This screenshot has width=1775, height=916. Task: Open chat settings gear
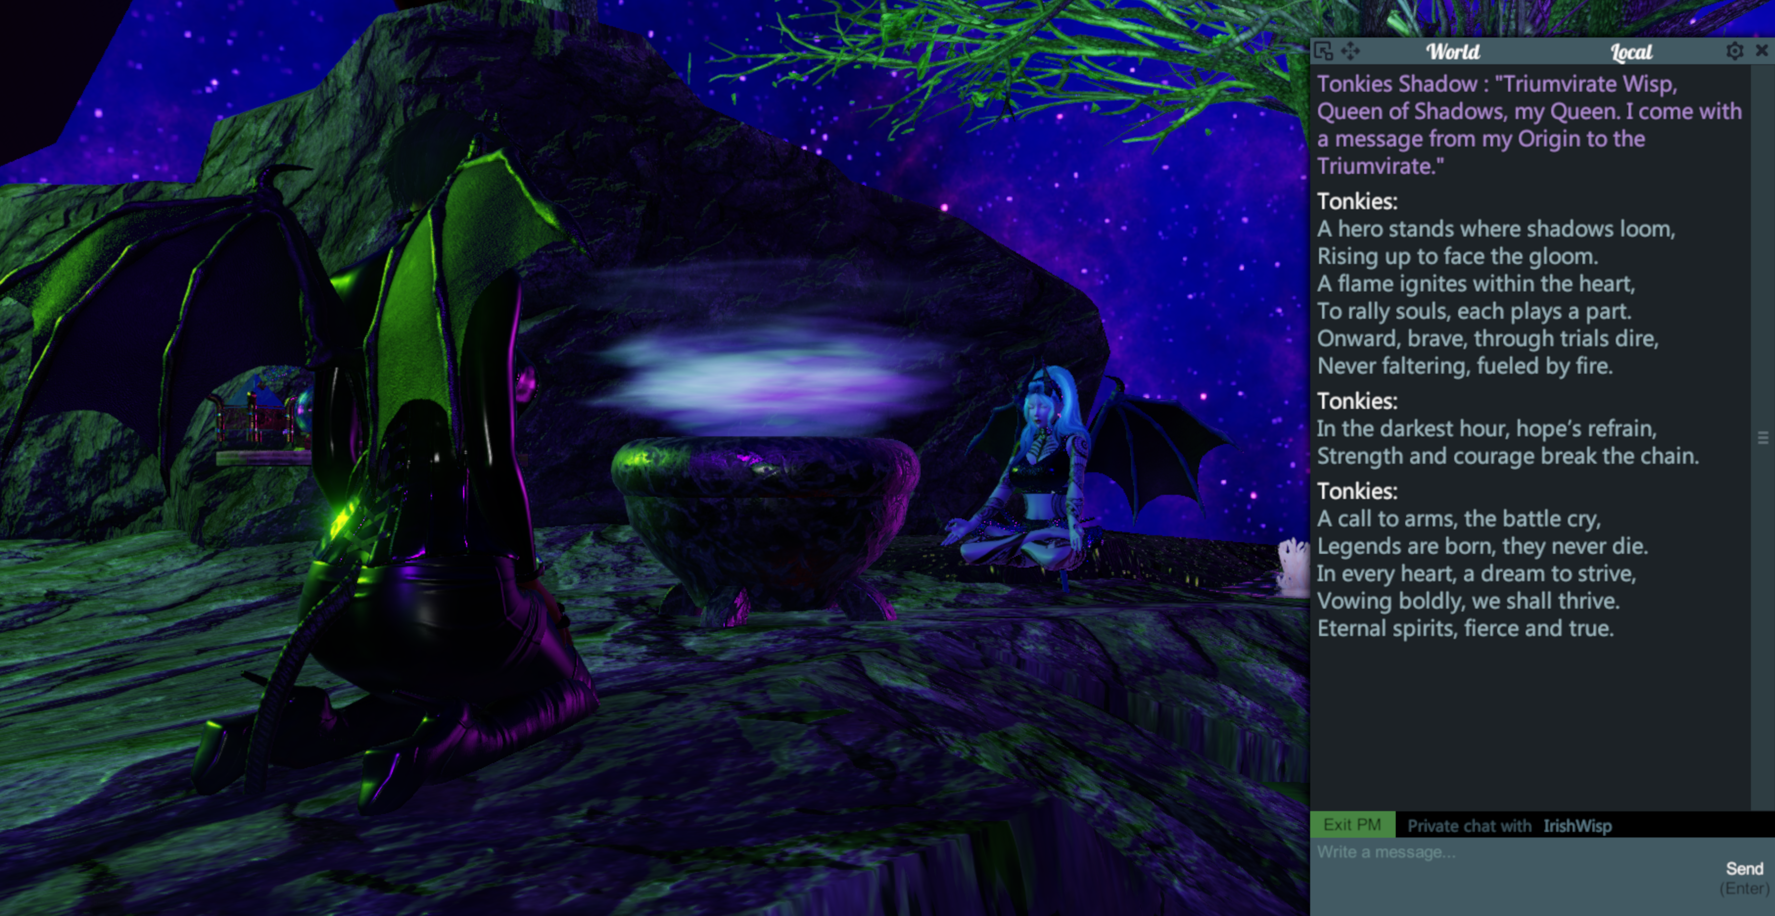[1734, 51]
